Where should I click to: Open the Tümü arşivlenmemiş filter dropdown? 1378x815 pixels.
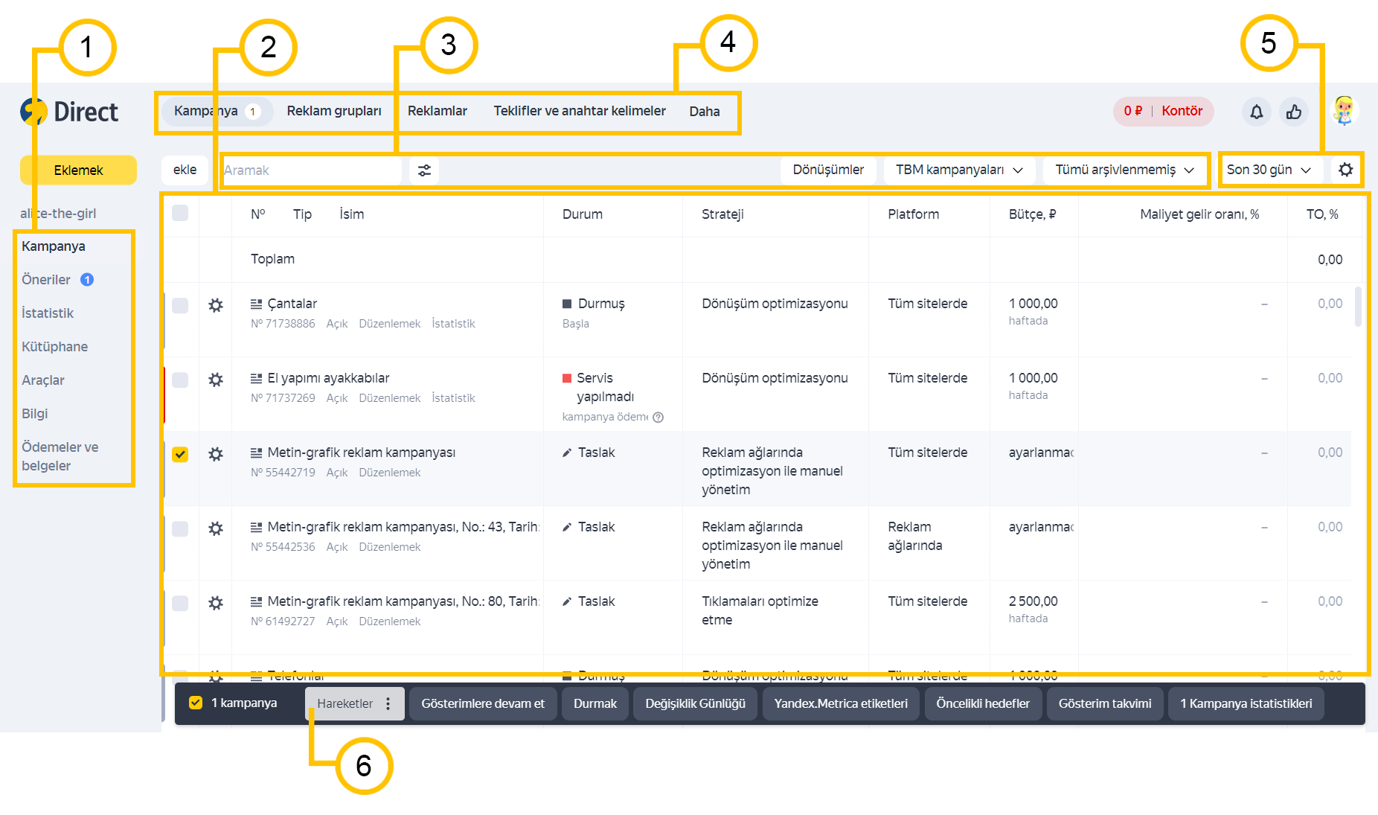pyautogui.click(x=1124, y=170)
